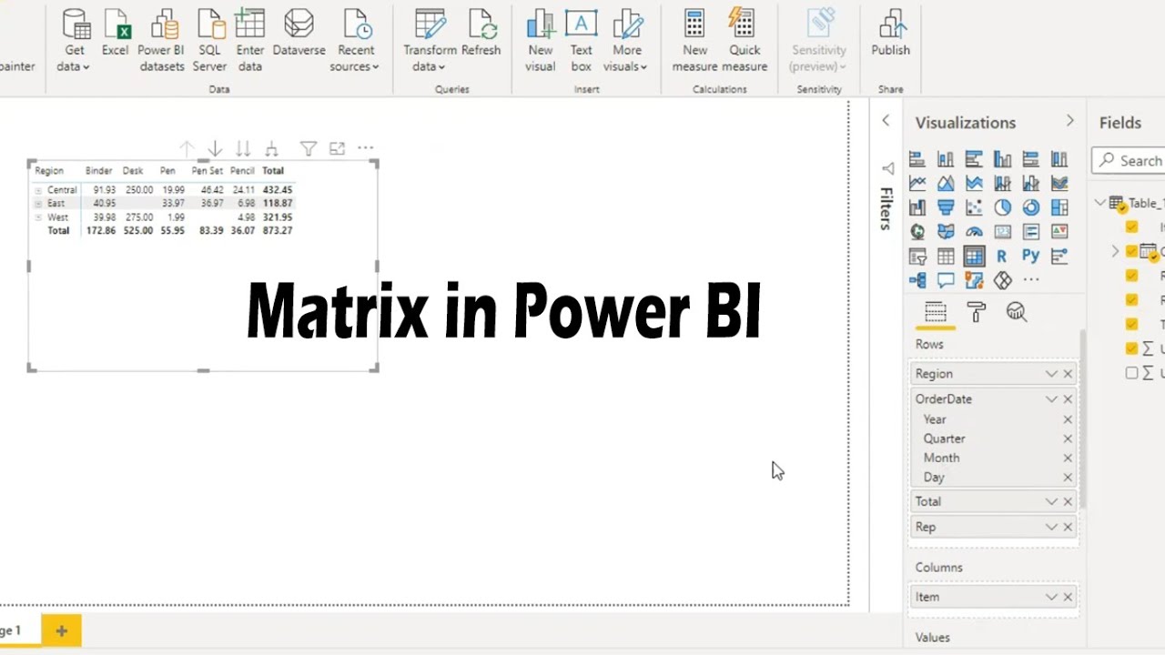
Task: Open the Get data menu
Action: tap(74, 41)
